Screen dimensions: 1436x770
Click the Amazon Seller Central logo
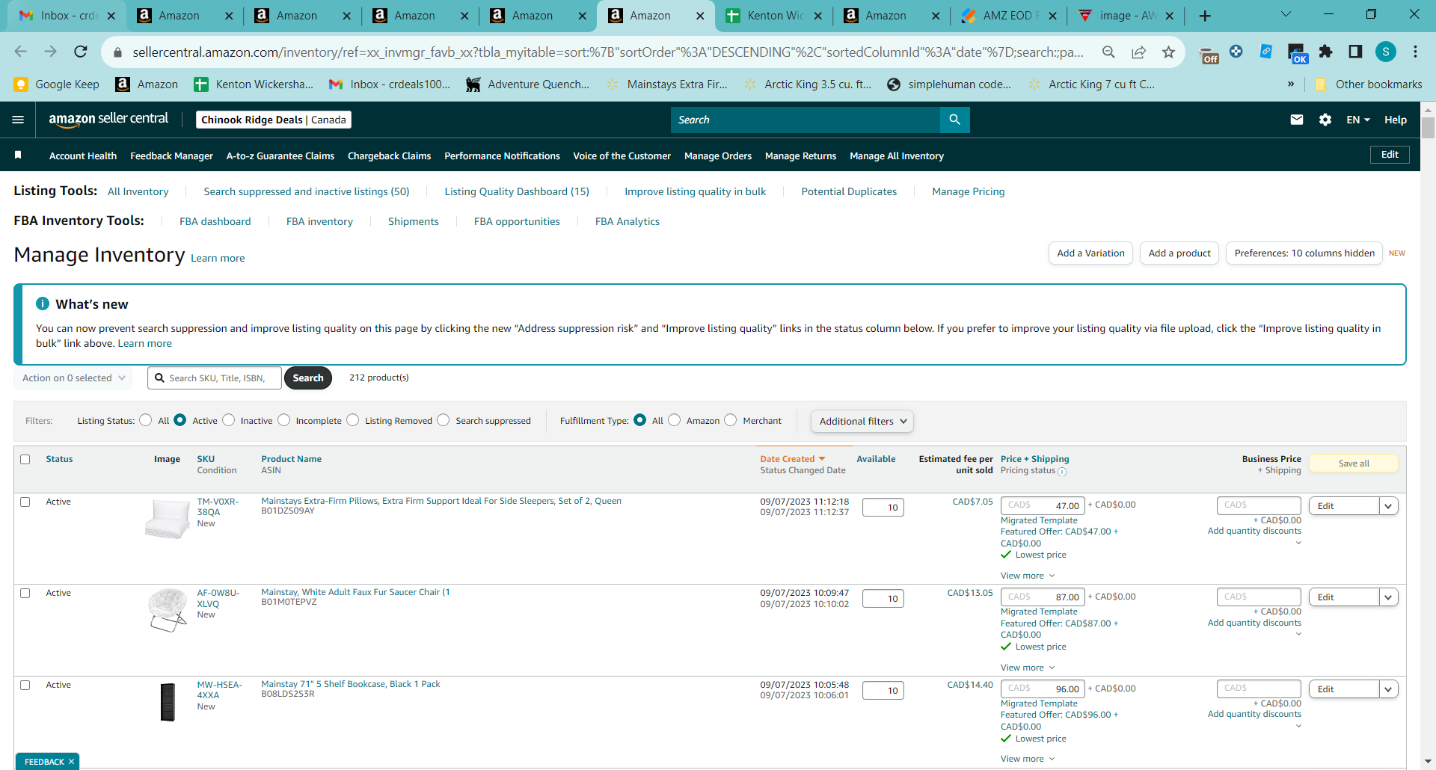[x=108, y=120]
